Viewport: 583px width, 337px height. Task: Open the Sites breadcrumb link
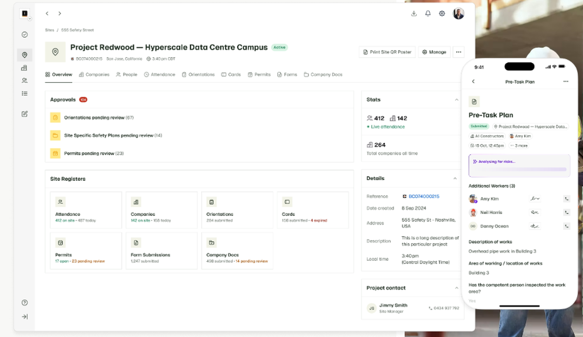click(x=50, y=30)
